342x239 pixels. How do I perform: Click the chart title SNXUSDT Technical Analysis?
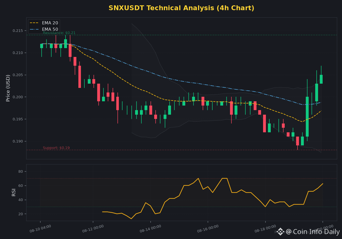pos(181,8)
